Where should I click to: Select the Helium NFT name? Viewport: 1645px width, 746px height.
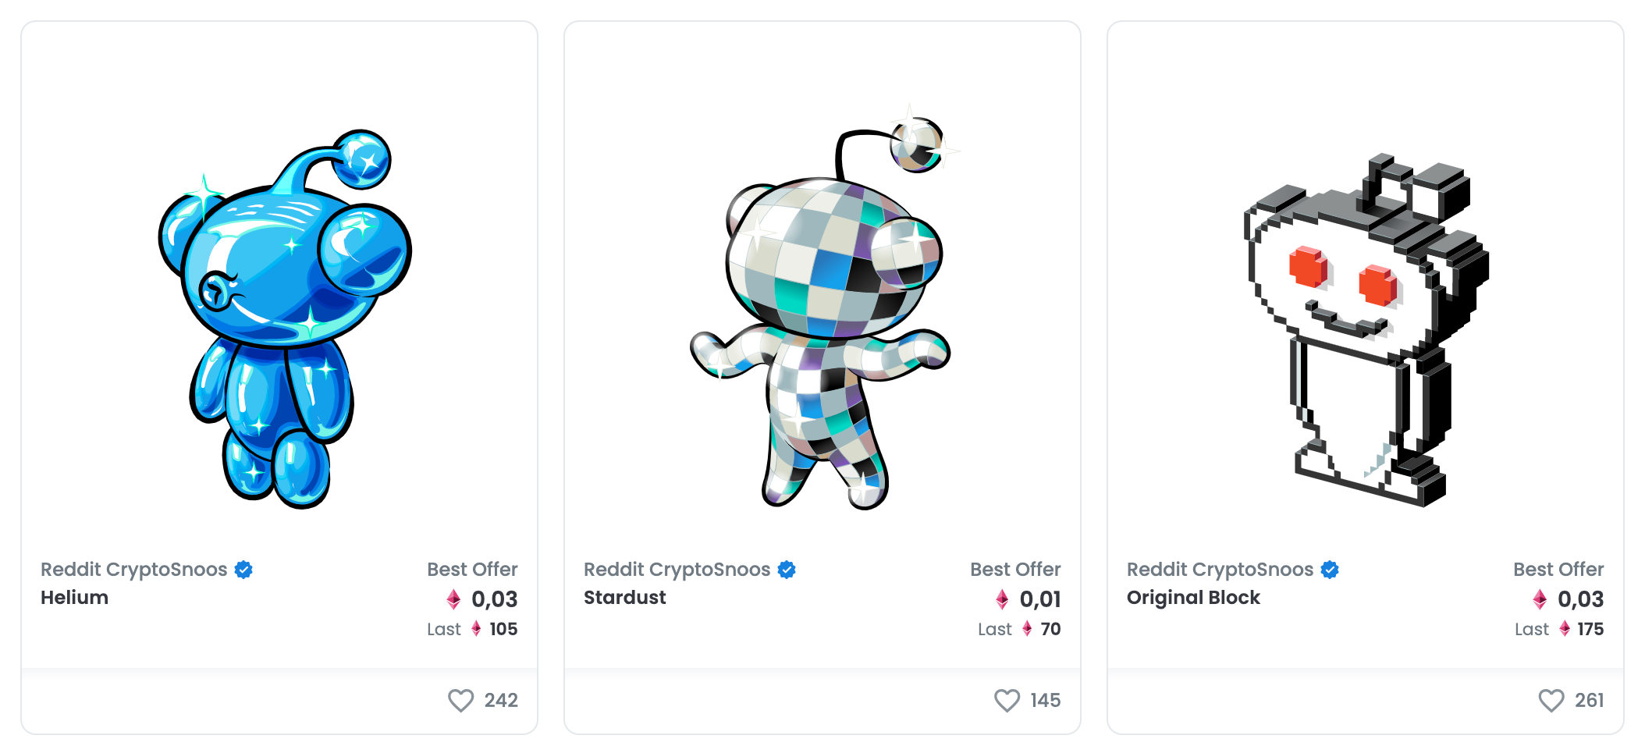(x=74, y=598)
